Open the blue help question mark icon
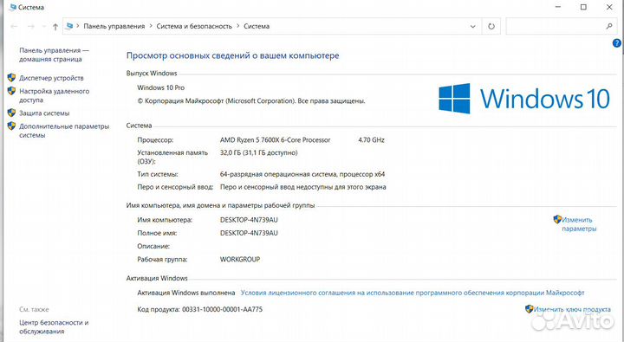The height and width of the screenshot is (342, 624). tap(616, 43)
